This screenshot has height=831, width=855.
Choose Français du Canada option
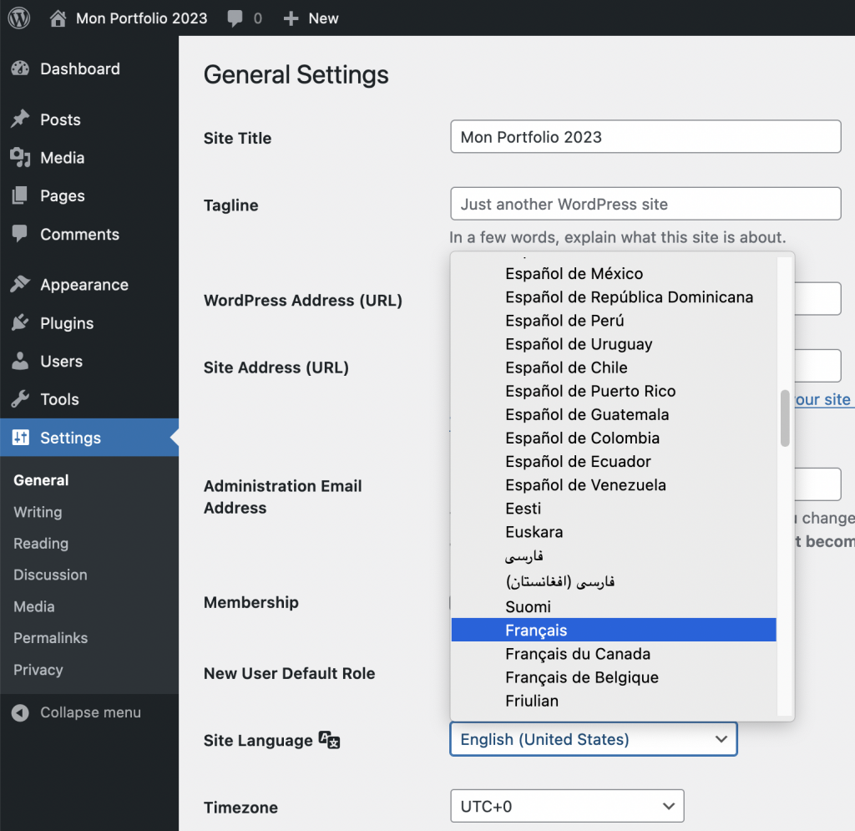[578, 654]
